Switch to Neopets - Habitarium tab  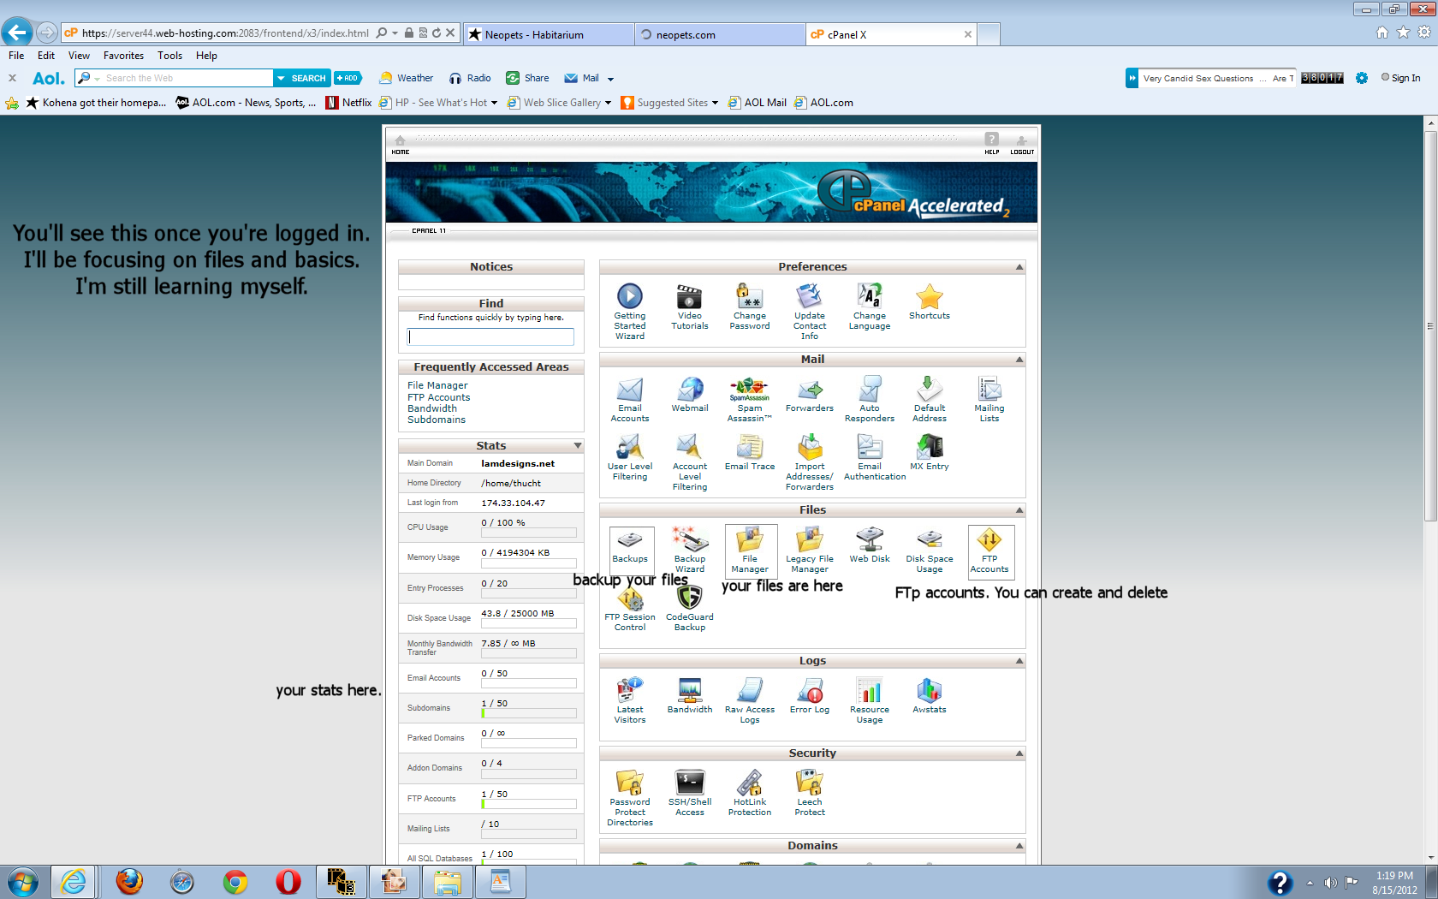click(548, 34)
